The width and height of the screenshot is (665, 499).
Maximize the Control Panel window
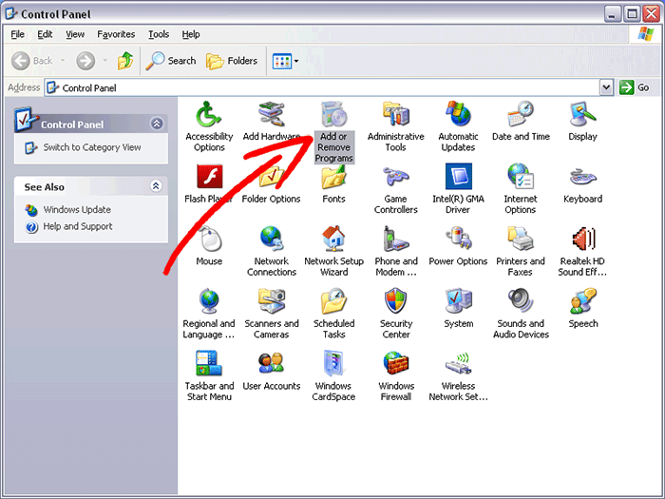632,14
